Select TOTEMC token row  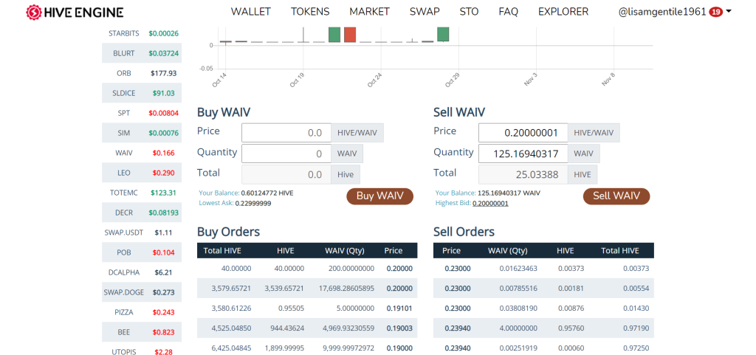(142, 193)
